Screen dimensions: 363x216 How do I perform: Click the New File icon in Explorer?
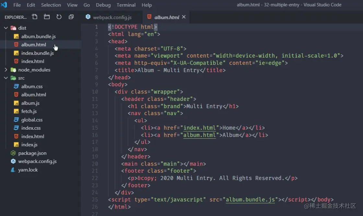[35, 16]
